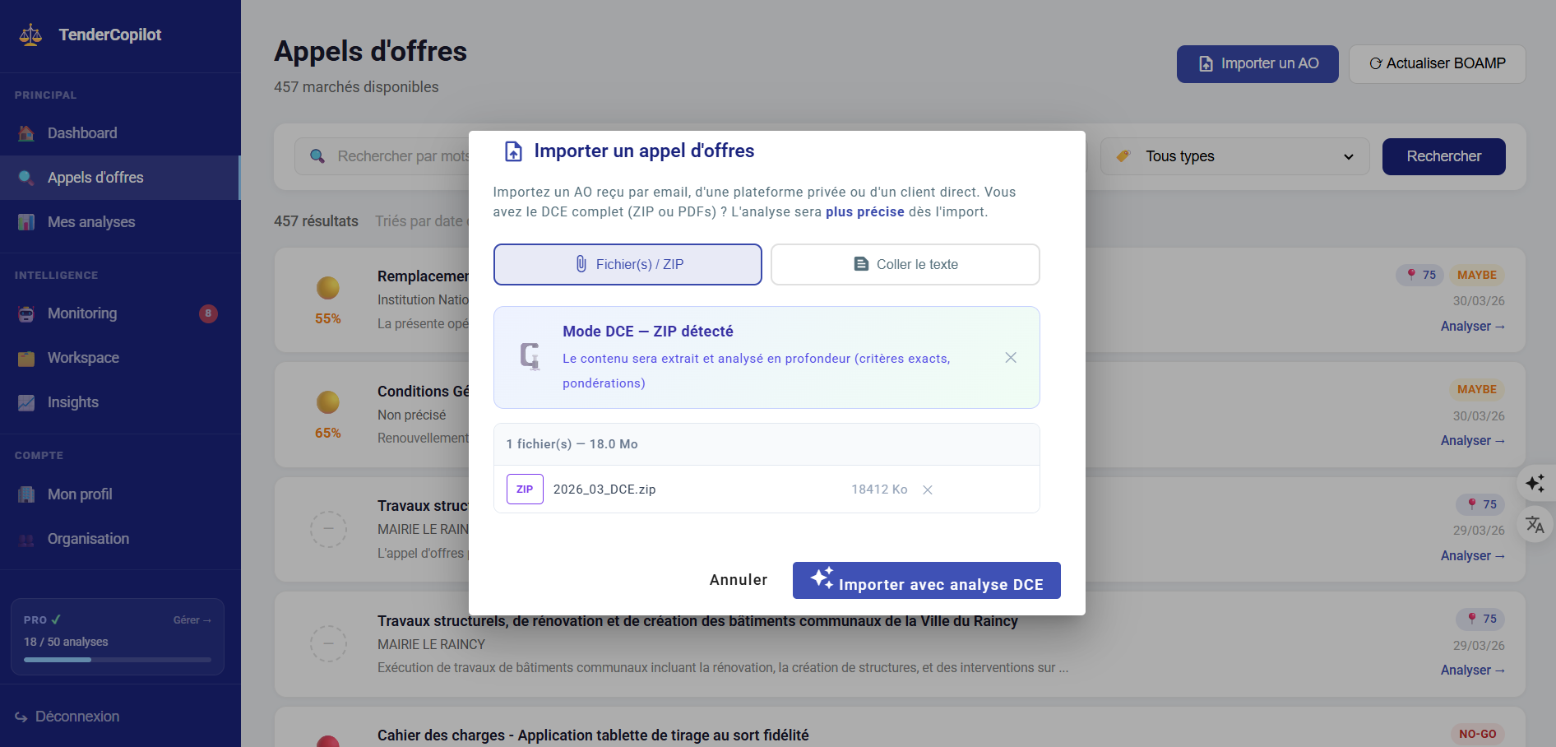Click the TenderCopilot scales logo
1556x747 pixels.
click(x=30, y=35)
